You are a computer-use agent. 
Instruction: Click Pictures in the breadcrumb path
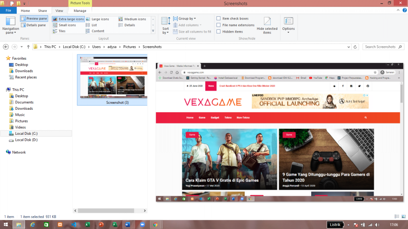coord(129,47)
